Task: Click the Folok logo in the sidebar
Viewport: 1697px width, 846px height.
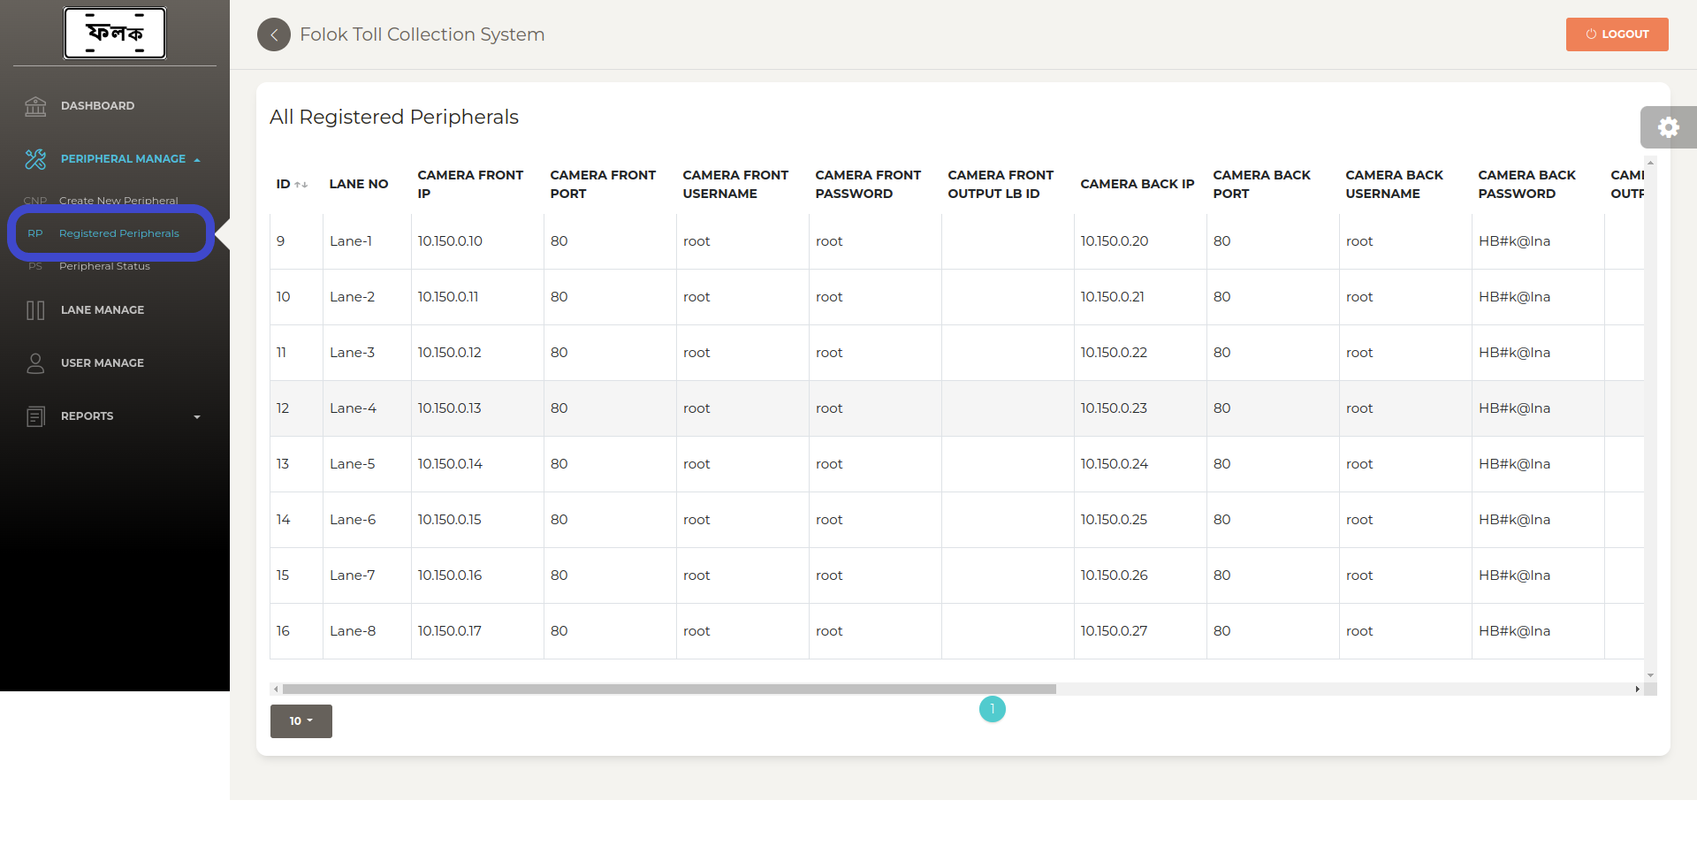Action: click(x=115, y=34)
